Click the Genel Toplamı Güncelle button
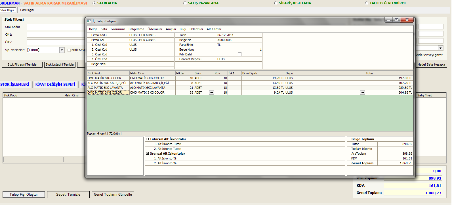Image resolution: width=452 pixels, height=205 pixels. click(x=113, y=195)
